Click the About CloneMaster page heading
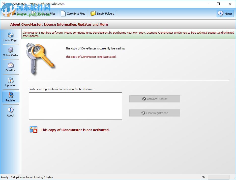The width and height of the screenshot is (236, 180). click(59, 24)
